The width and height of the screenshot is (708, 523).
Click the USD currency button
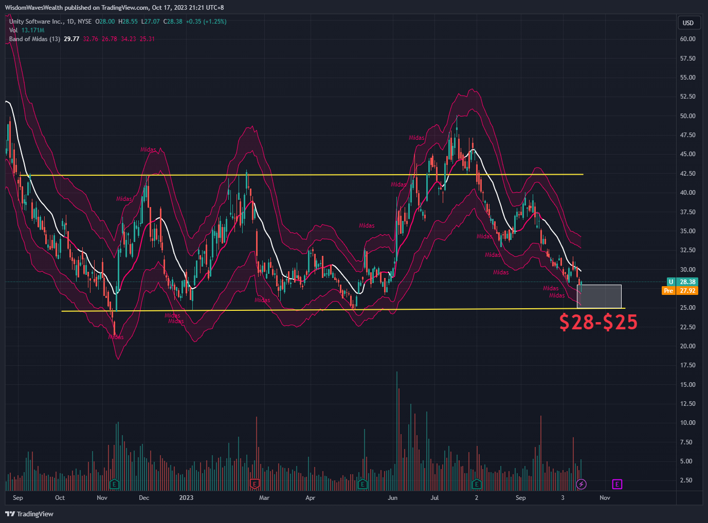(x=688, y=23)
